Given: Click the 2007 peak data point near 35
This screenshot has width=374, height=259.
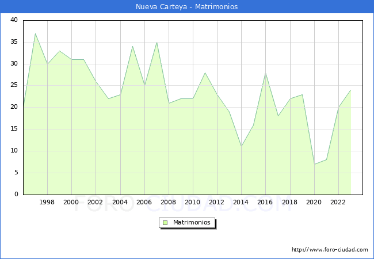Looking at the screenshot, I should click(157, 42).
